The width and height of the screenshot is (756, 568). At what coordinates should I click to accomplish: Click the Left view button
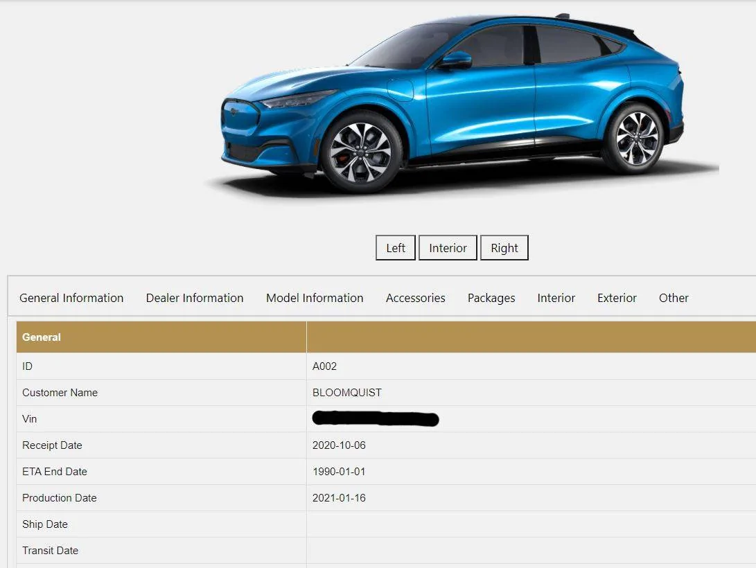click(396, 247)
